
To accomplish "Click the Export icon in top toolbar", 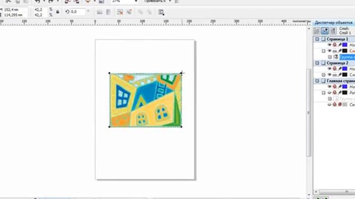I will (77, 1).
